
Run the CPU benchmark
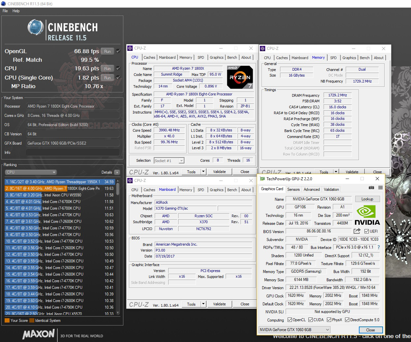pyautogui.click(x=108, y=69)
